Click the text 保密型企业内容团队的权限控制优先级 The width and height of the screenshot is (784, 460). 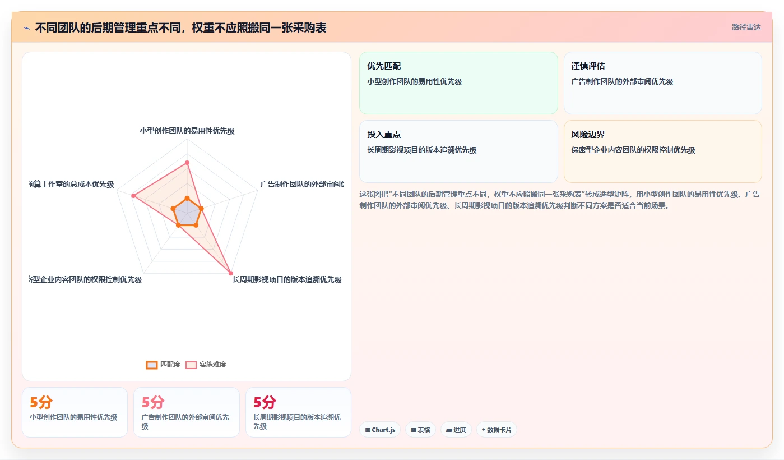coord(633,150)
